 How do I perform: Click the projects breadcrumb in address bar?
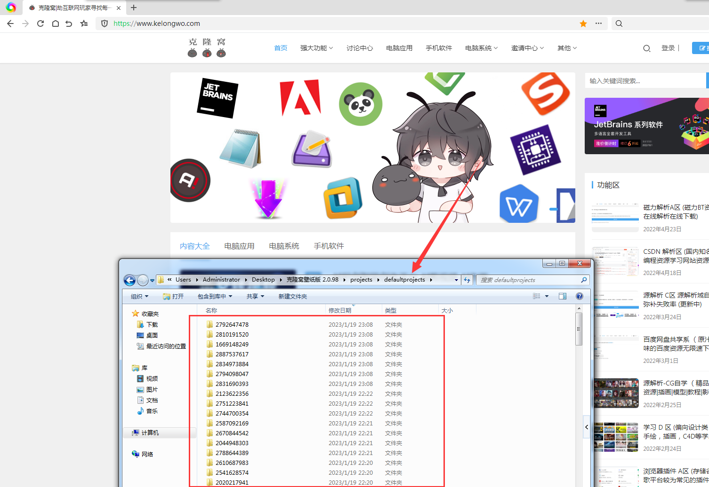361,279
